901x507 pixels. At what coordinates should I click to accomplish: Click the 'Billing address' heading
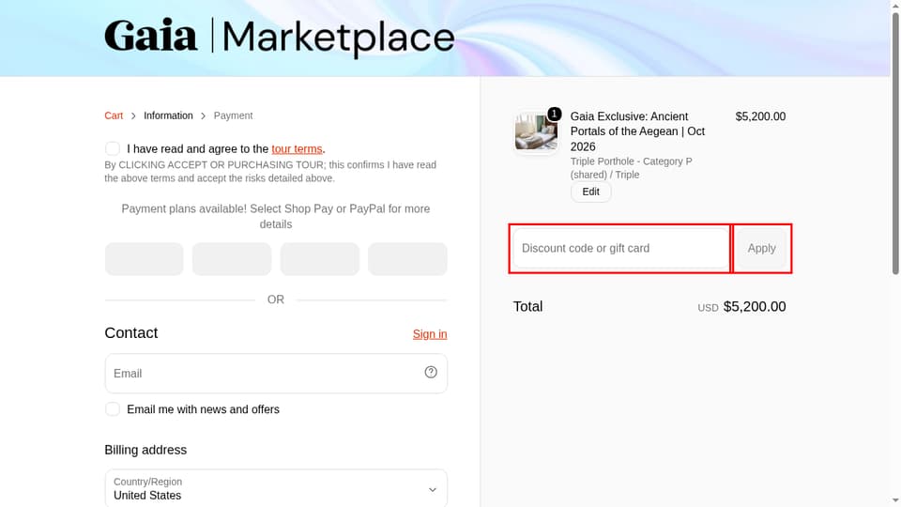point(145,450)
